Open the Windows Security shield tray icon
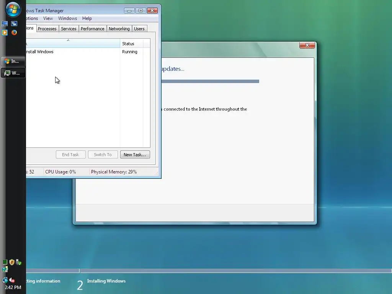The height and width of the screenshot is (294, 392). [12, 262]
